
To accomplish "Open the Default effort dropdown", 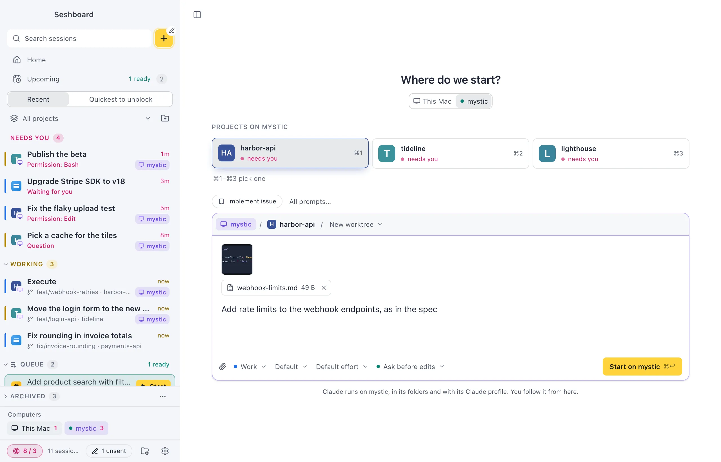I will tap(342, 366).
